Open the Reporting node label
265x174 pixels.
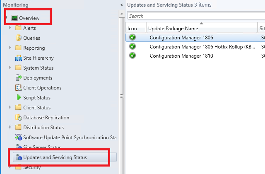point(34,48)
